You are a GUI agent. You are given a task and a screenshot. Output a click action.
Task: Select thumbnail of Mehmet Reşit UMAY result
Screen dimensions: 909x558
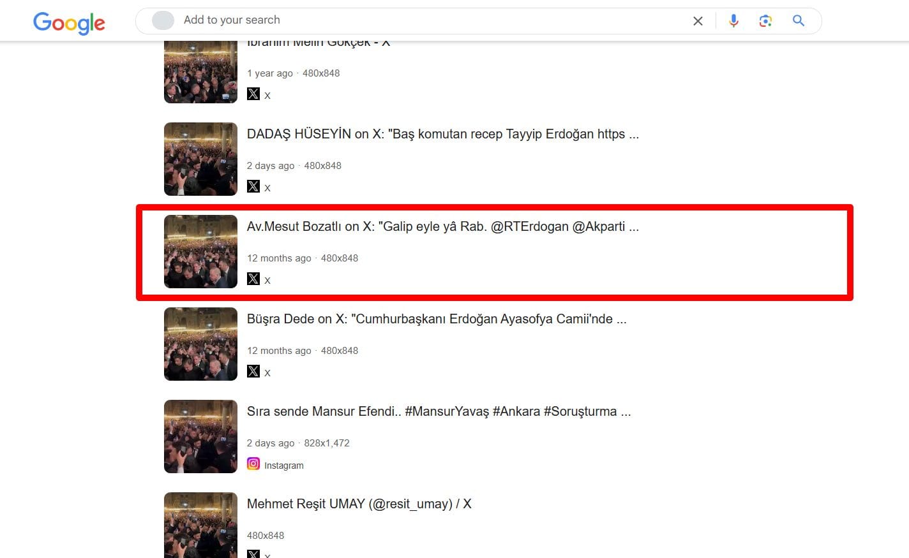(x=200, y=524)
